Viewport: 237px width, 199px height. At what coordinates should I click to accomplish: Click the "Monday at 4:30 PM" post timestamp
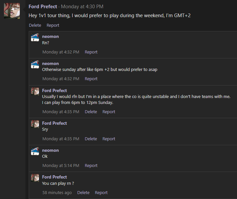click(x=82, y=7)
